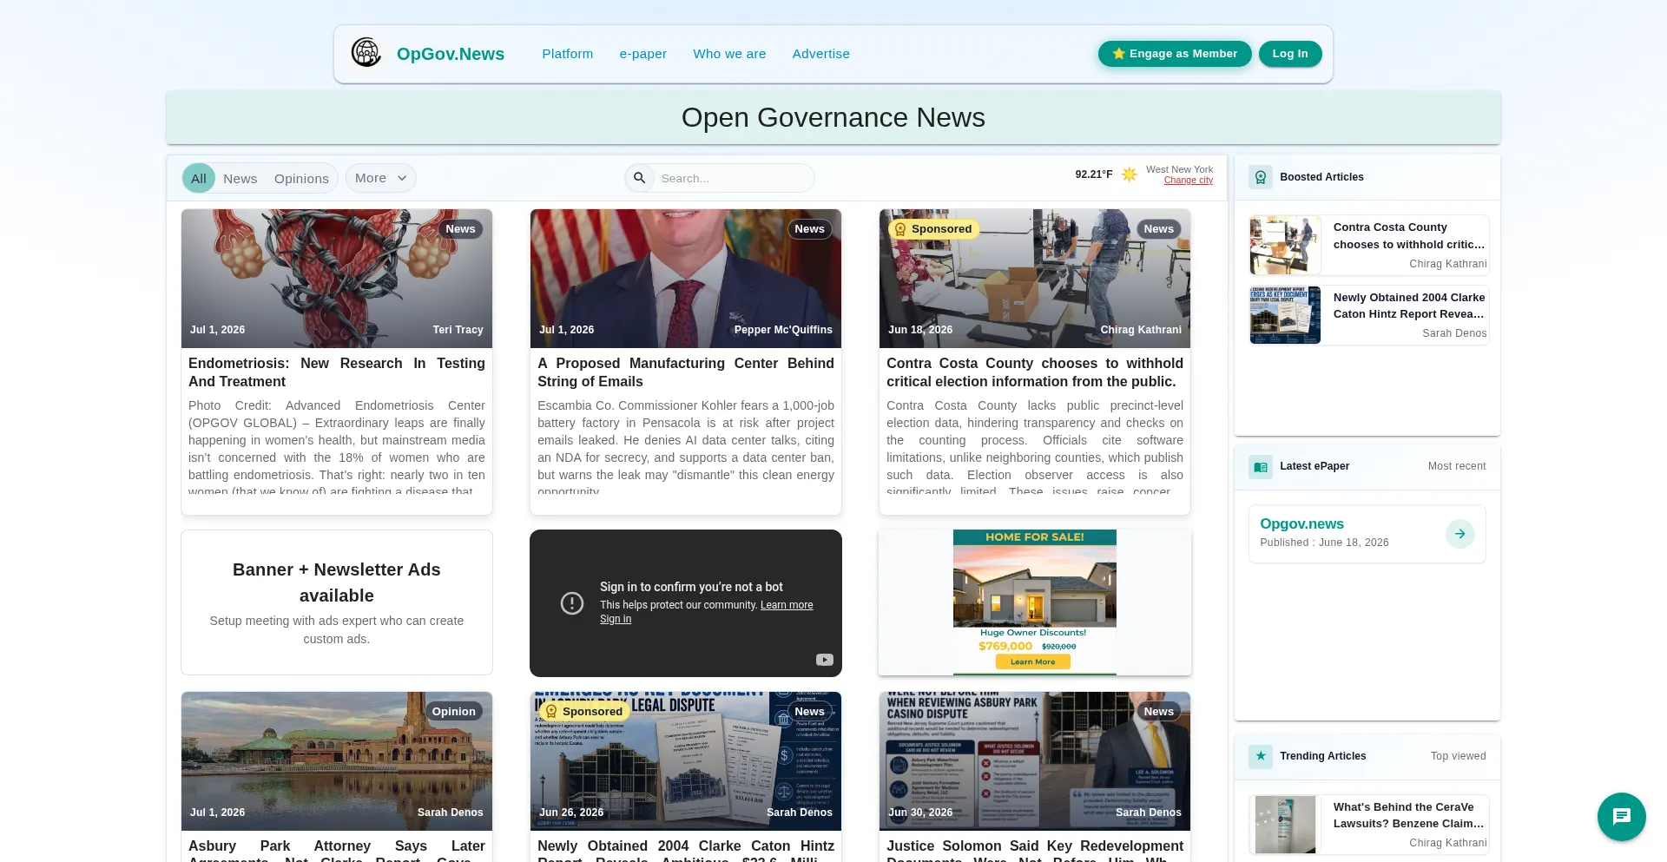Viewport: 1667px width, 862px height.
Task: Open the ePaper arrow button
Action: pyautogui.click(x=1460, y=534)
